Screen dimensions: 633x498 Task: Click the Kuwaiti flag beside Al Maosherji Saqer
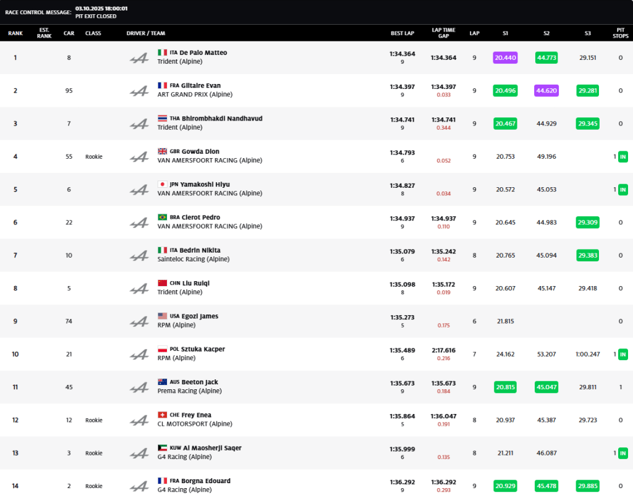tap(163, 448)
